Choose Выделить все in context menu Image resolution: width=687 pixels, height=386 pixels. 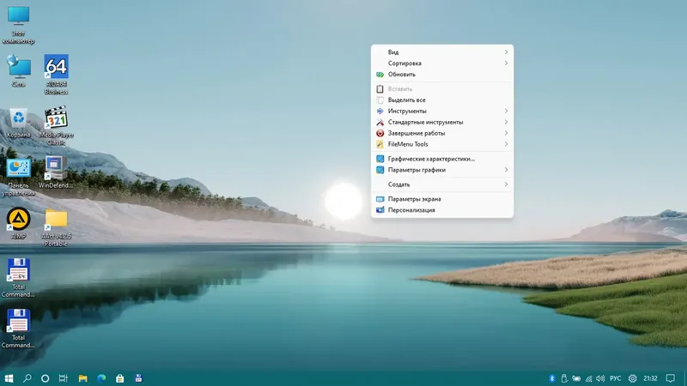tap(442, 100)
